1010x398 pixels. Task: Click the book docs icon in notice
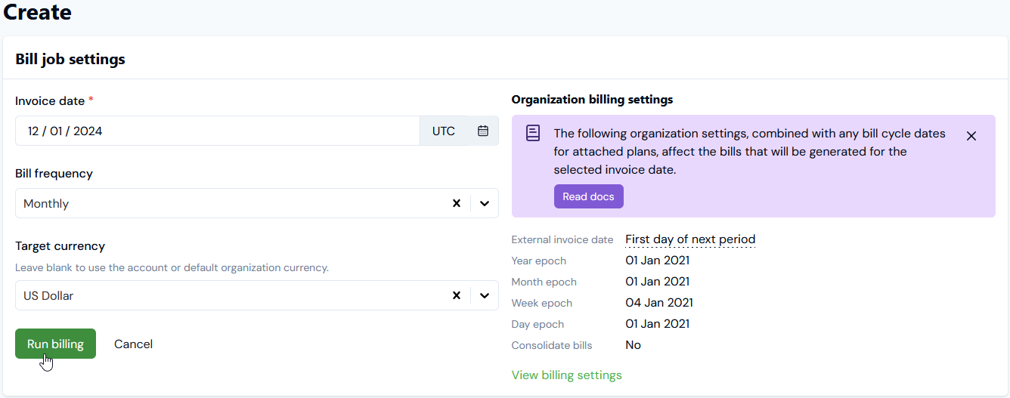pos(533,134)
